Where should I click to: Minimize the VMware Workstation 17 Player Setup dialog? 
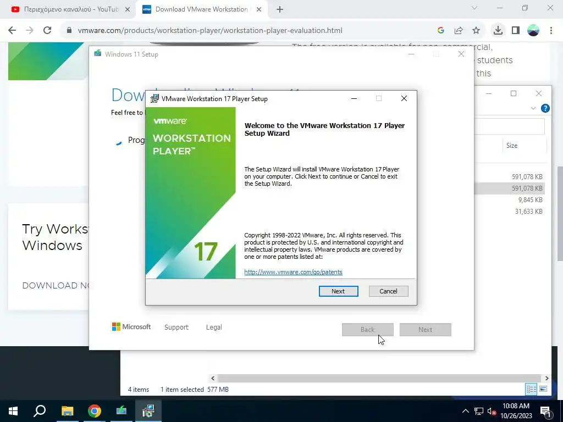click(354, 98)
